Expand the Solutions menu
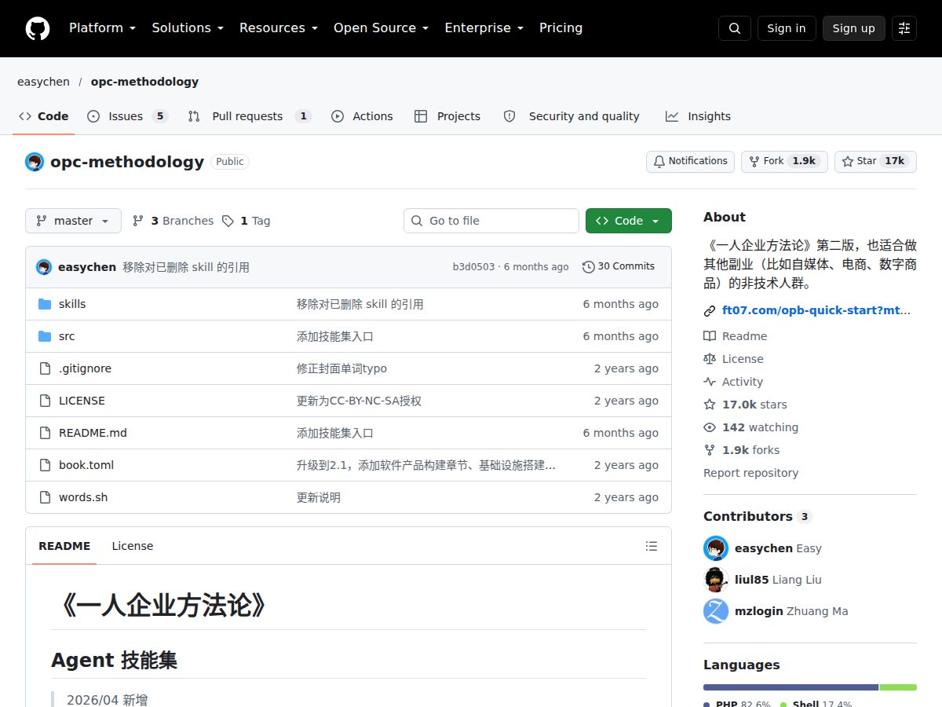 coord(188,28)
